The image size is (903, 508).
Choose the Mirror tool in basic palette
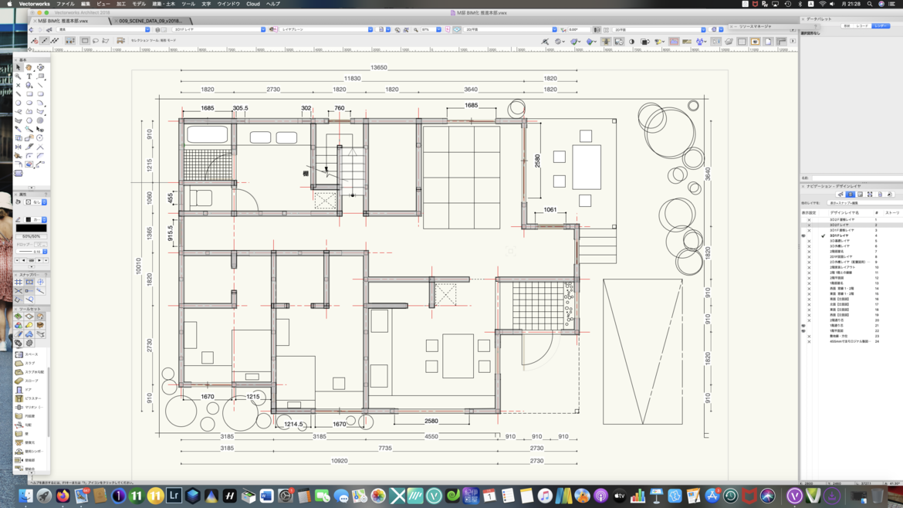19,147
